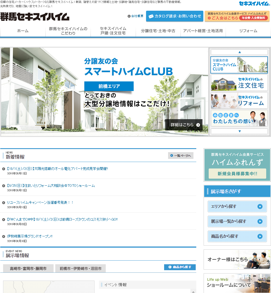This screenshot has height=293, width=271.
Task: Click the 前橋エリア label on banner
Action: (109, 86)
